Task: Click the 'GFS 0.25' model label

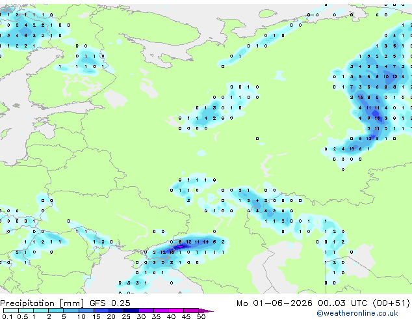Action: [x=110, y=303]
